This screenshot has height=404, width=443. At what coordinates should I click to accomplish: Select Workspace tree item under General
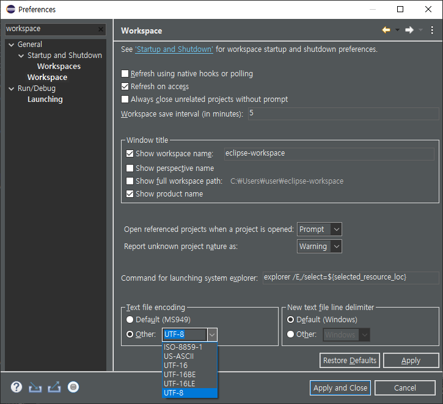[x=47, y=78]
